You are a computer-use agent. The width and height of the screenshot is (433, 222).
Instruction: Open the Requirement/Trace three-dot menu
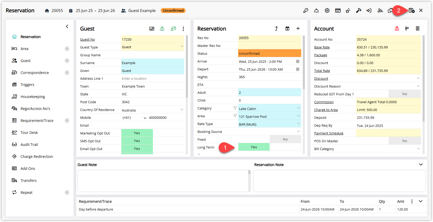(x=412, y=201)
